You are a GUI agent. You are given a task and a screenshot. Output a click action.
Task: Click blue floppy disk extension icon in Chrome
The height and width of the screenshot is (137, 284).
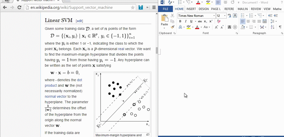pyautogui.click(x=141, y=8)
